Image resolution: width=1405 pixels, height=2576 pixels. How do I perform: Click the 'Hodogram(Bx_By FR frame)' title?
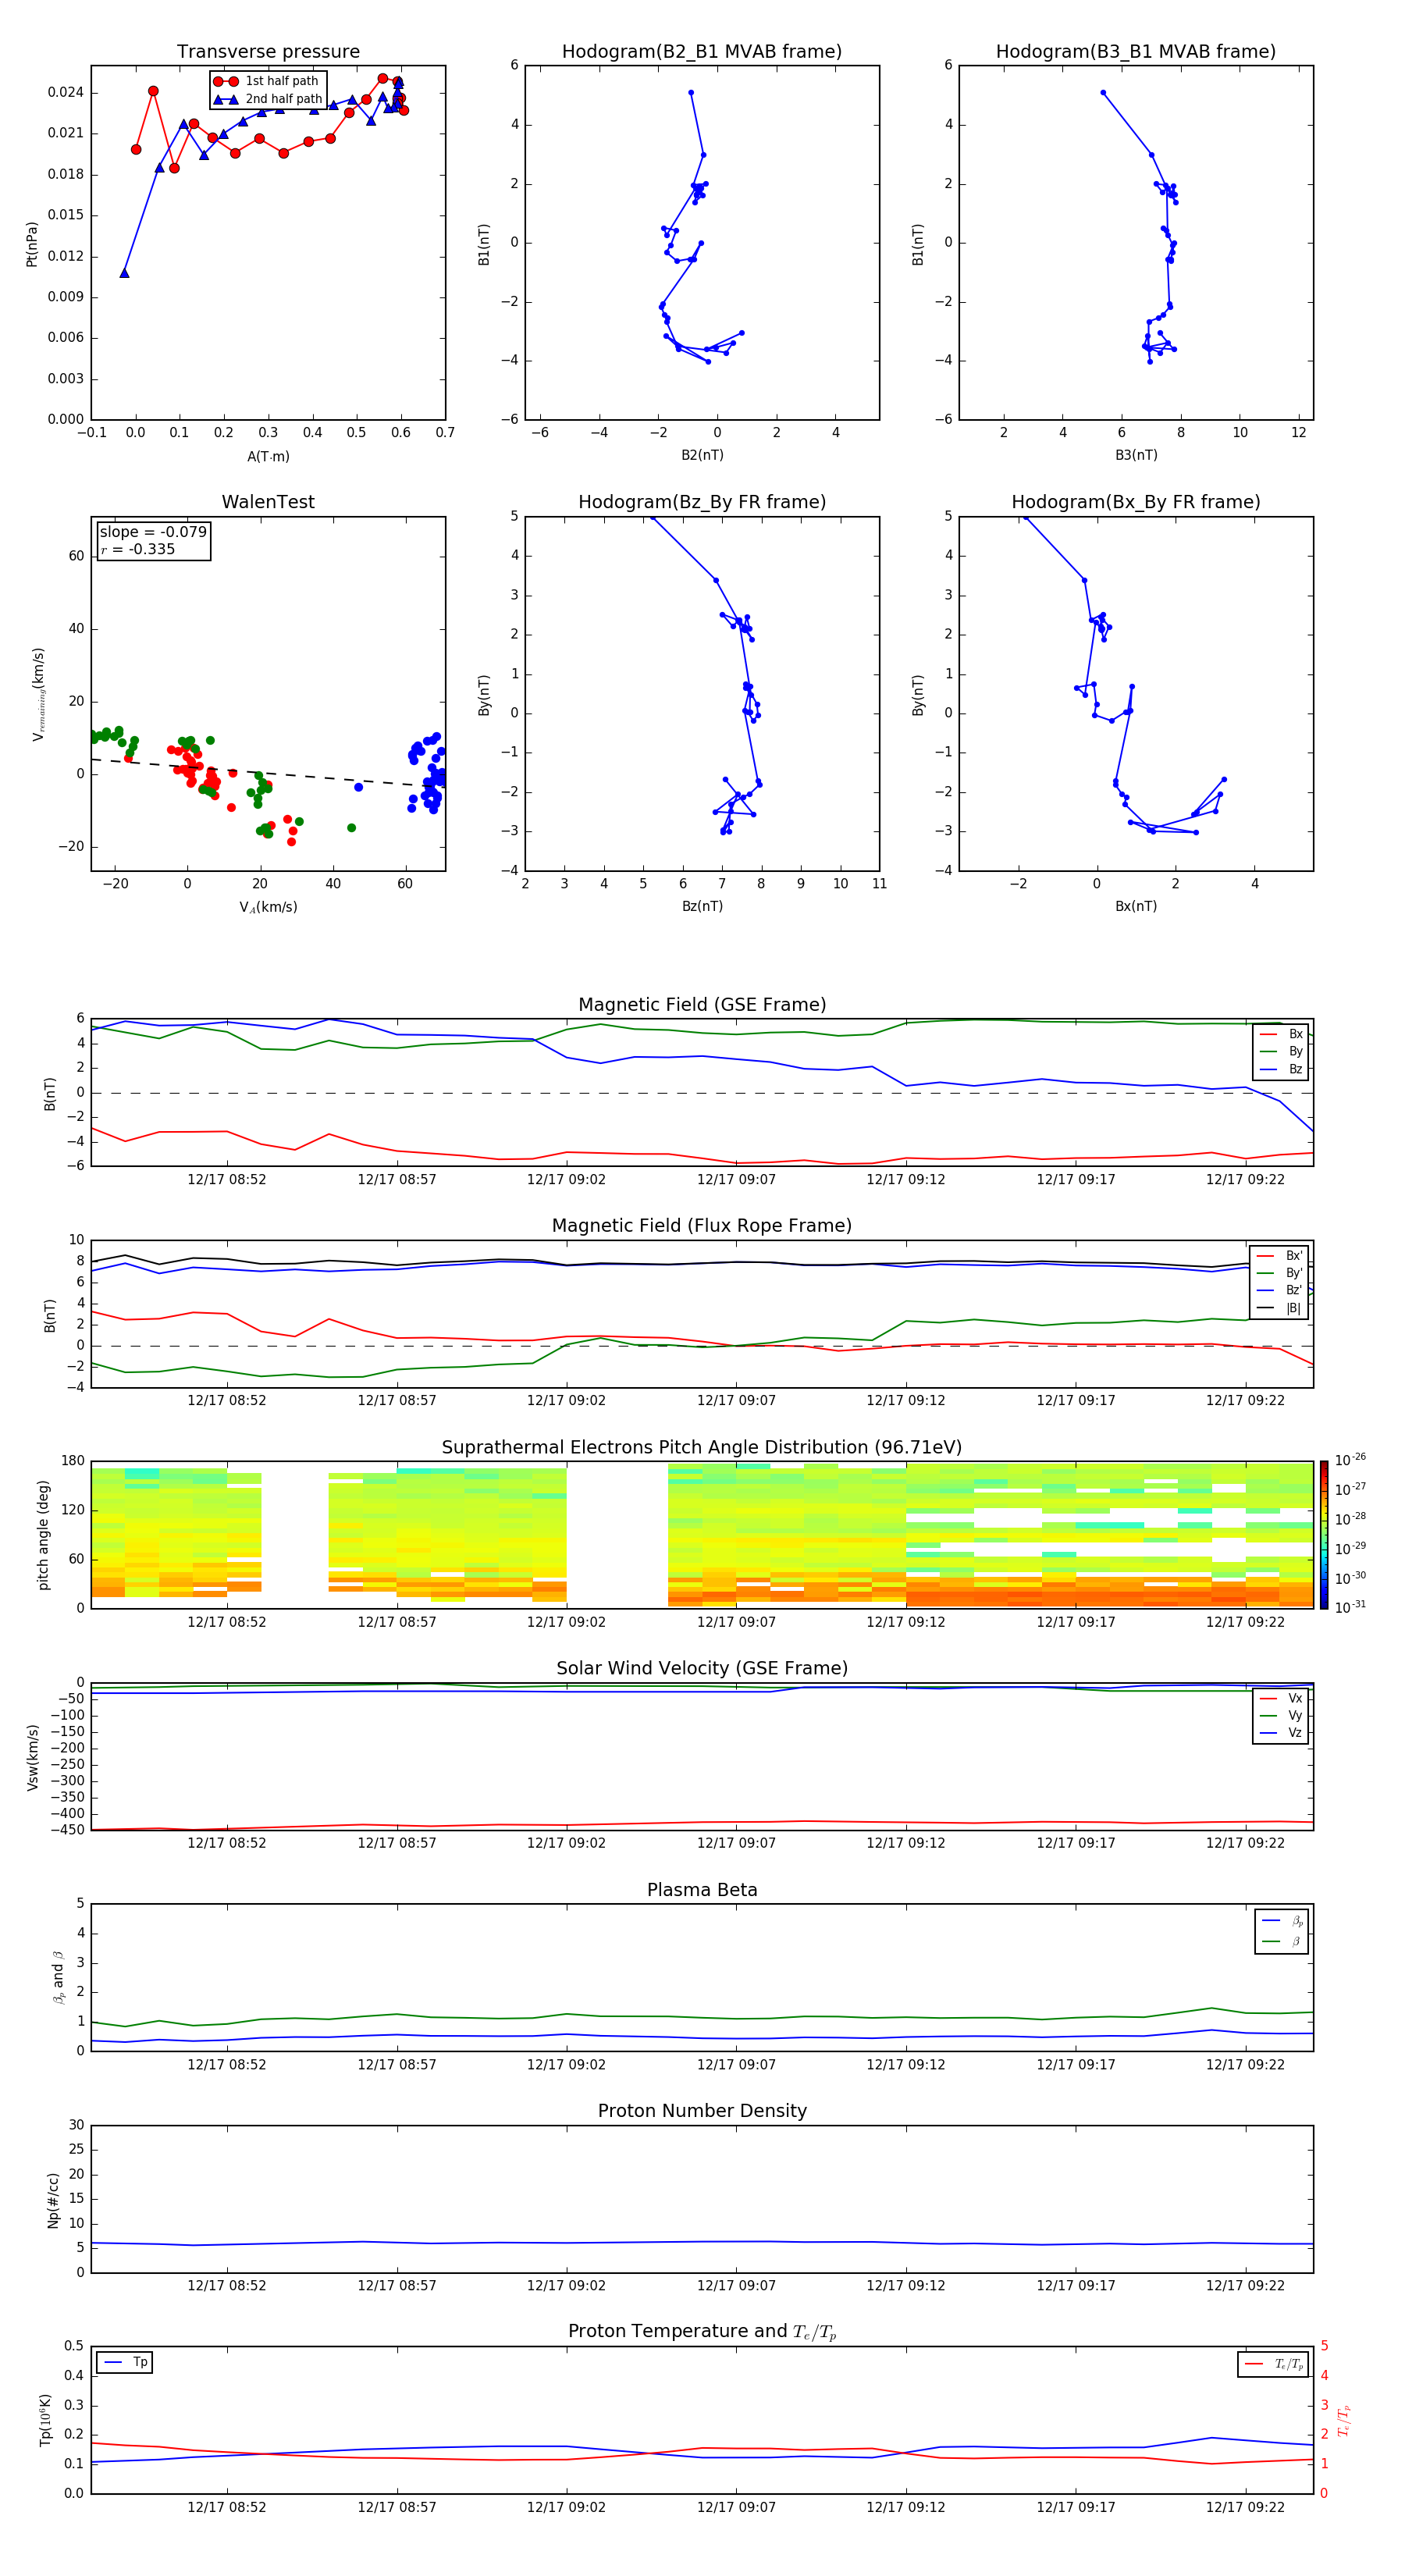(1136, 502)
